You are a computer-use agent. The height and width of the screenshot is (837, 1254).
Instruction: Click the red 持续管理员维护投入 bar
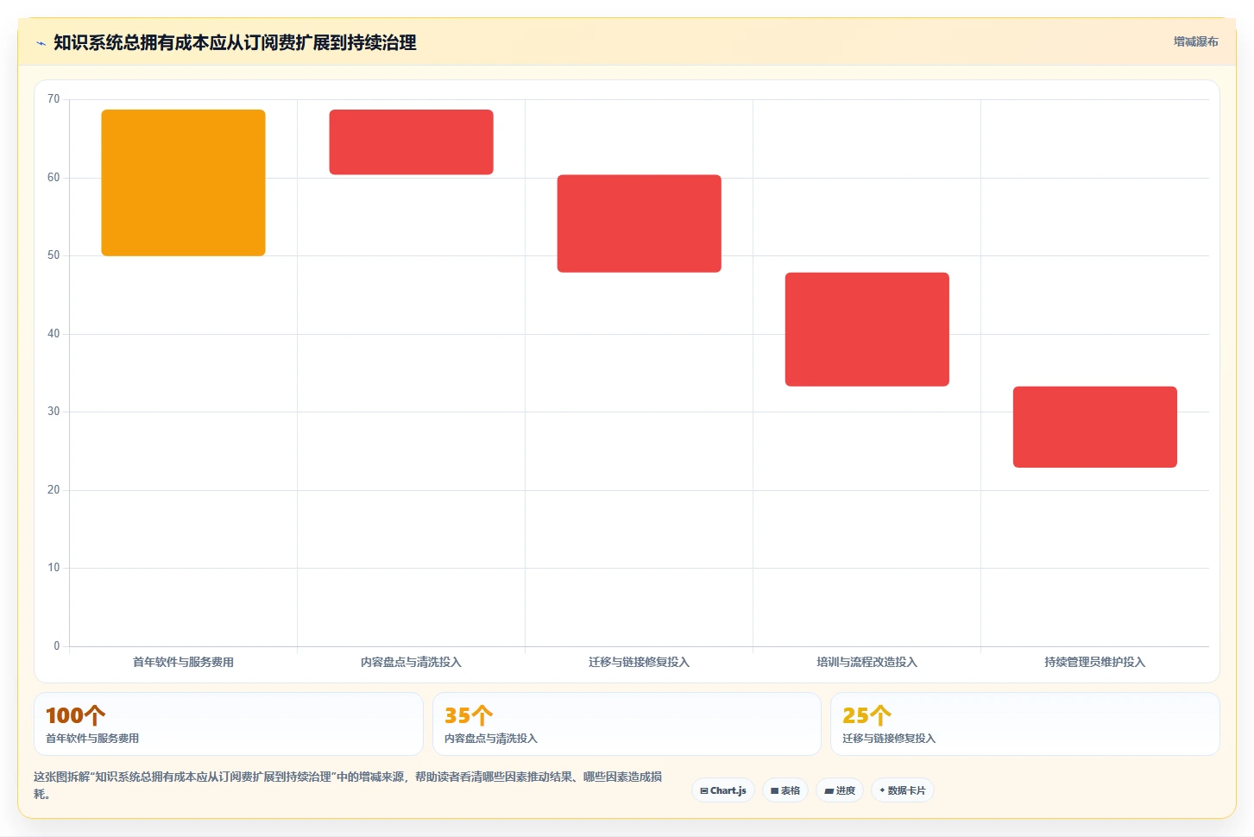point(1094,427)
